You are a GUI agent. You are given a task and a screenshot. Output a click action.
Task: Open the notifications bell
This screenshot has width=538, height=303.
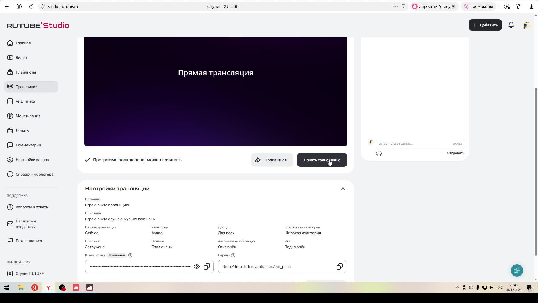click(511, 25)
